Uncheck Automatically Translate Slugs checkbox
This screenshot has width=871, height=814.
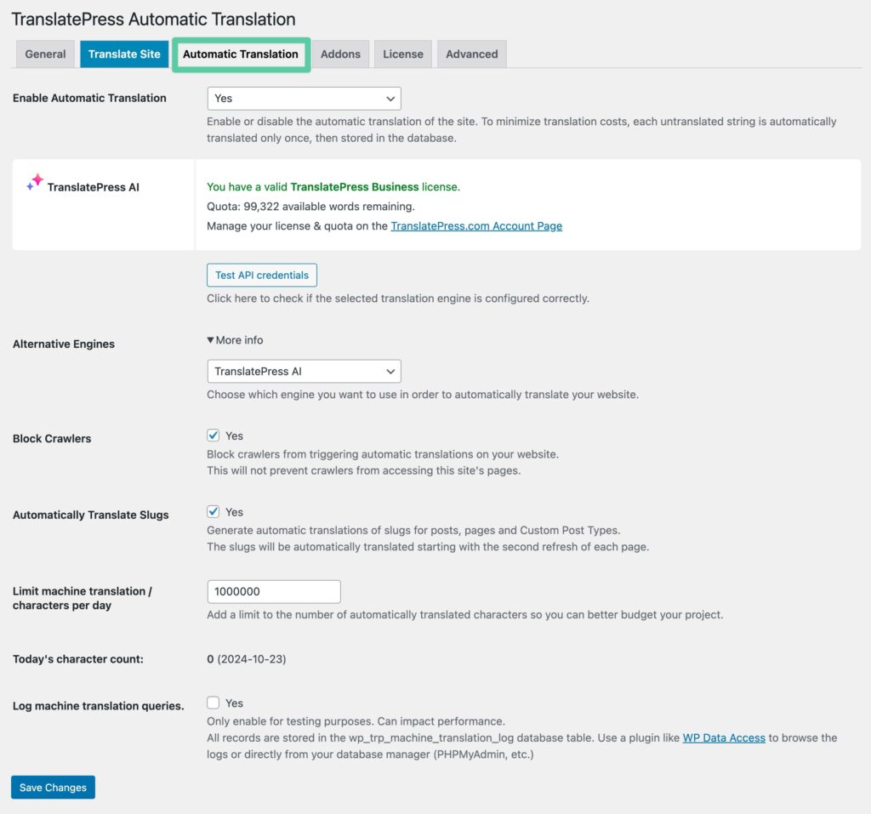(213, 511)
